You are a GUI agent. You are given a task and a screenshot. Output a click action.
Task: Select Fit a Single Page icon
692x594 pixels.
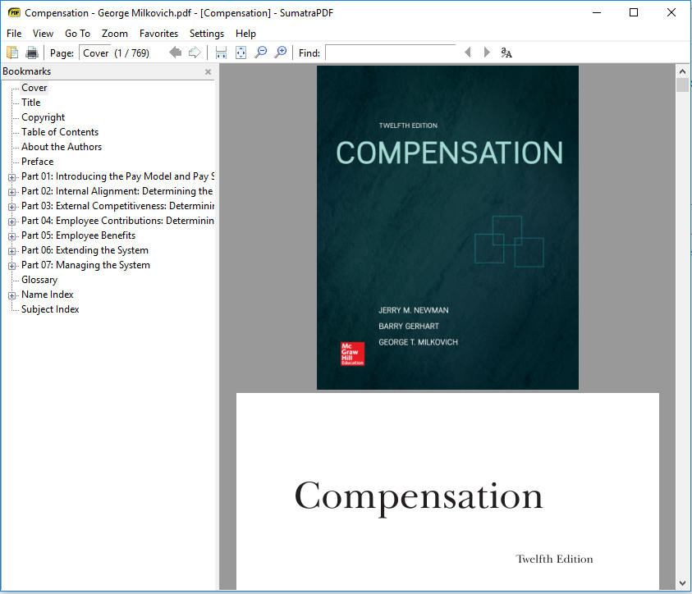(241, 53)
